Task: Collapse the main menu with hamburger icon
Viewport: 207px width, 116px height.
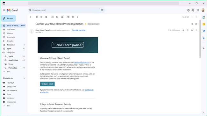Action: pyautogui.click(x=4, y=10)
